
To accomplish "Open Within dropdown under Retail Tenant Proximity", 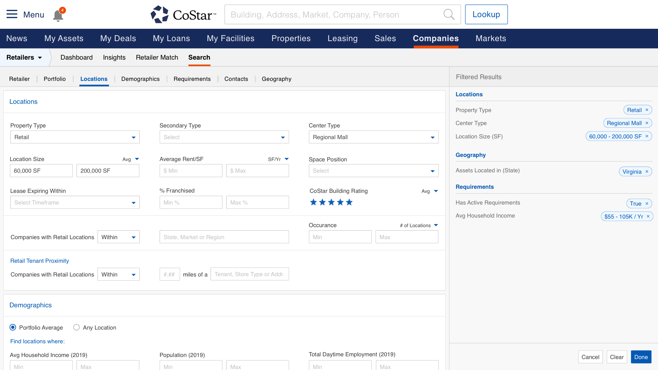I will click(x=119, y=274).
